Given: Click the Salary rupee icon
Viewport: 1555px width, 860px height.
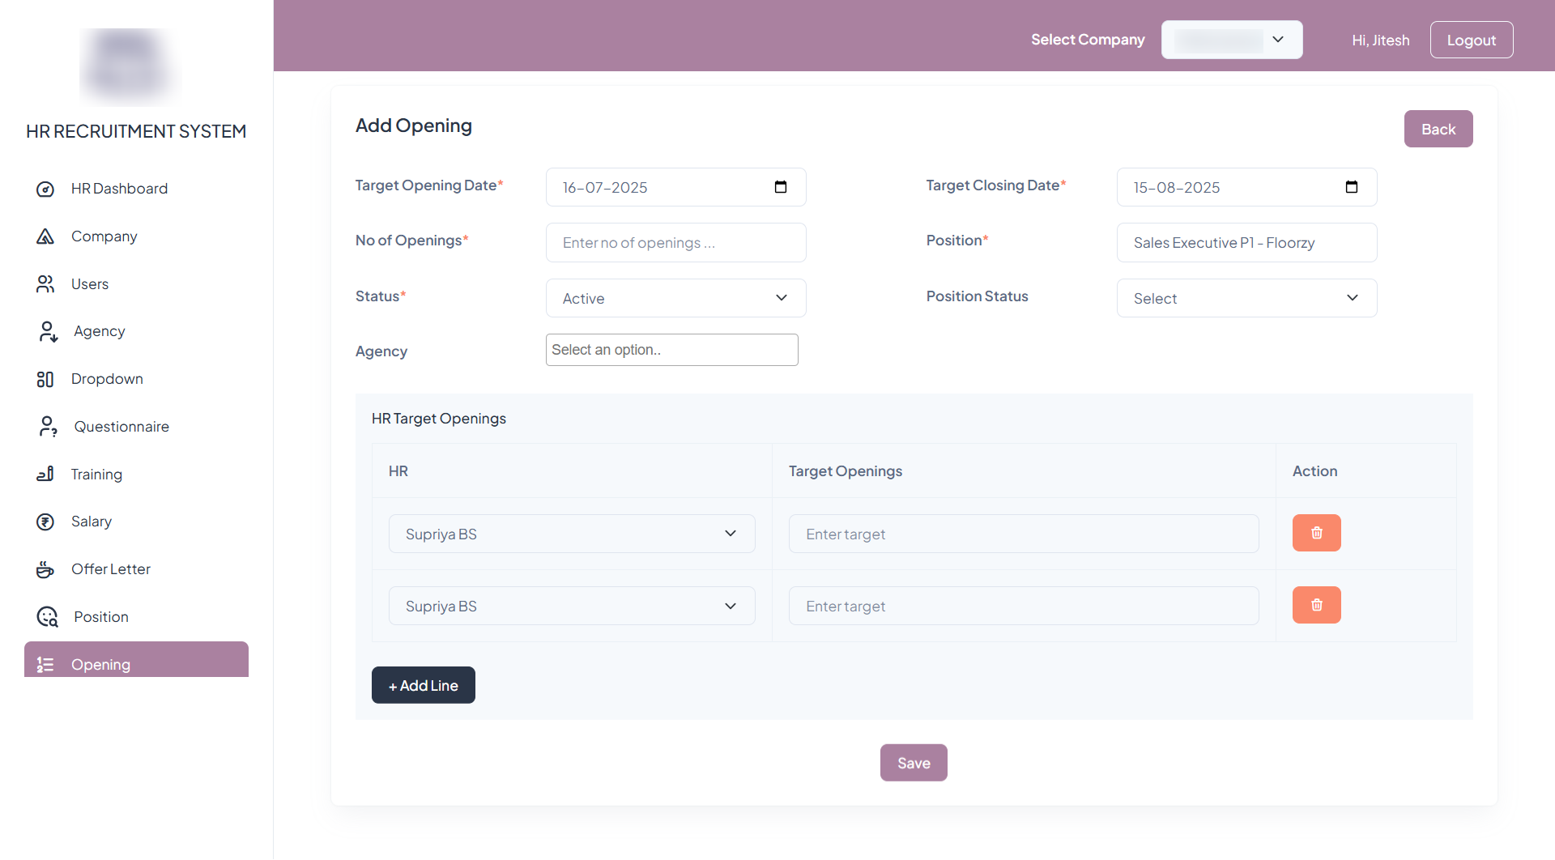Looking at the screenshot, I should pos(45,522).
